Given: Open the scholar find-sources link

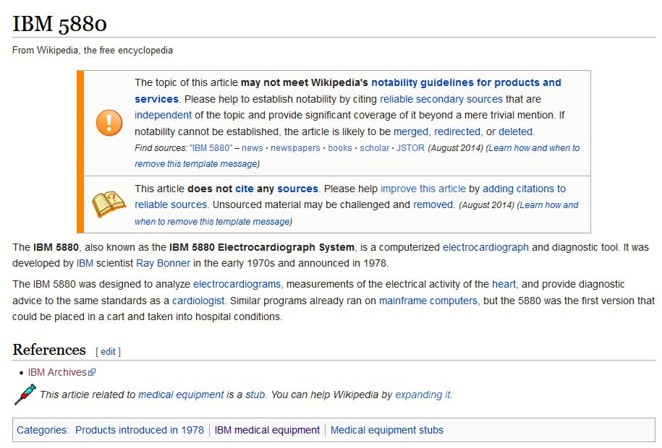Looking at the screenshot, I should pos(375,148).
